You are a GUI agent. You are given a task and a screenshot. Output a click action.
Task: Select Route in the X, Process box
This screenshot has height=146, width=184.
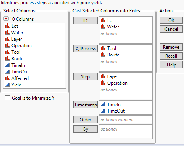click(x=126, y=55)
